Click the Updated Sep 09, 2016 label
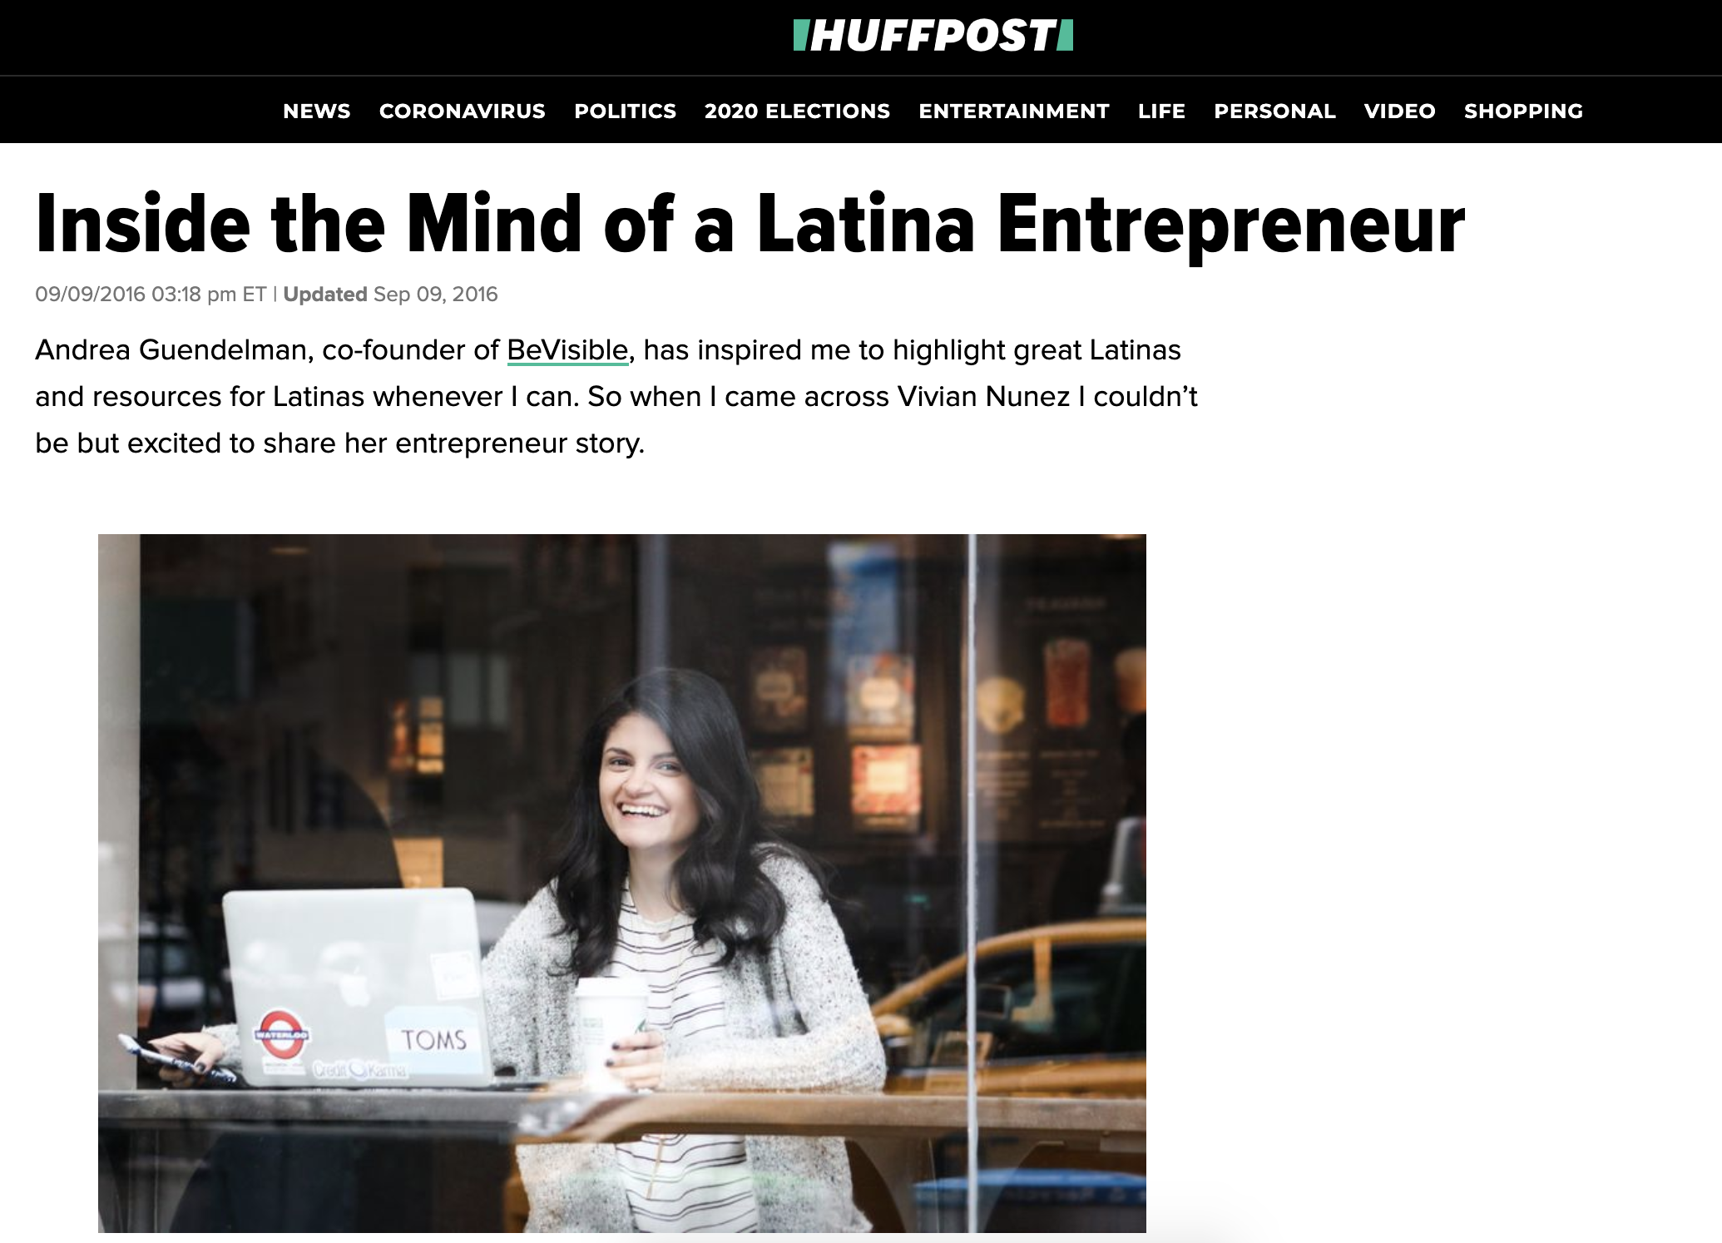This screenshot has width=1722, height=1243. (x=390, y=295)
